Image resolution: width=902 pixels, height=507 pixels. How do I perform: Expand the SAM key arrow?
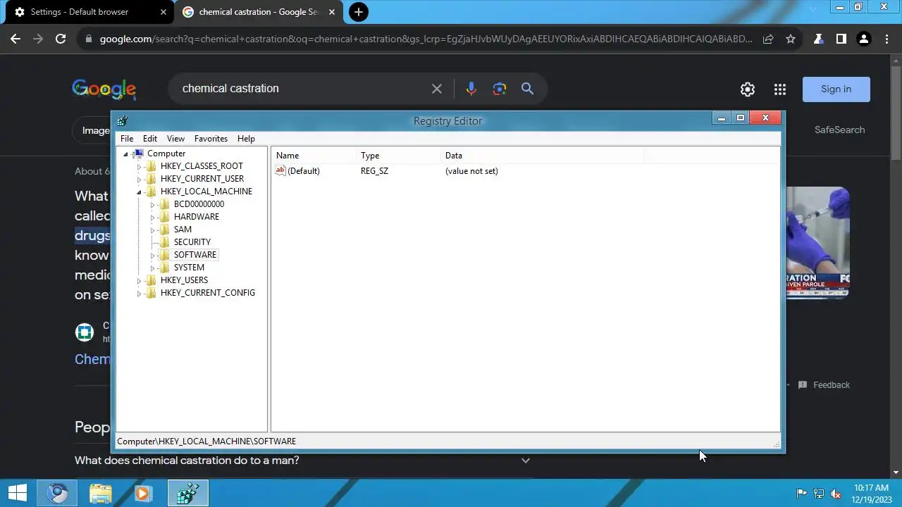point(152,230)
